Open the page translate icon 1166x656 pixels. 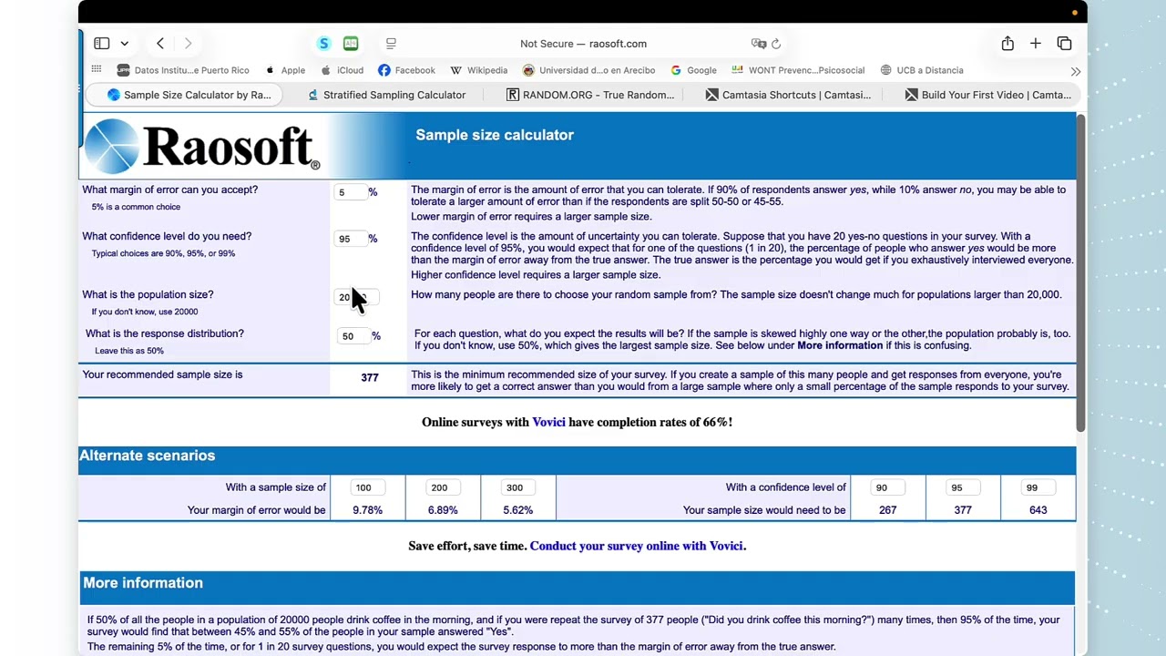pos(758,44)
